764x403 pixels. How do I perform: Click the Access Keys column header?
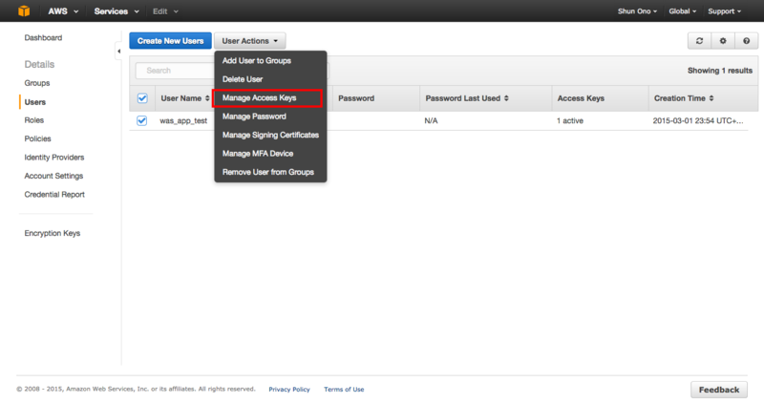[x=581, y=98]
